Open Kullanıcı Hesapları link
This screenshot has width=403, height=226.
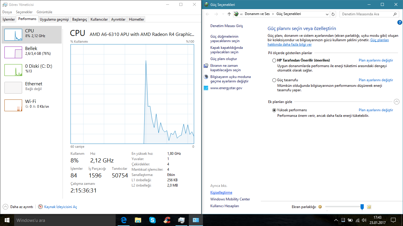coord(225,206)
